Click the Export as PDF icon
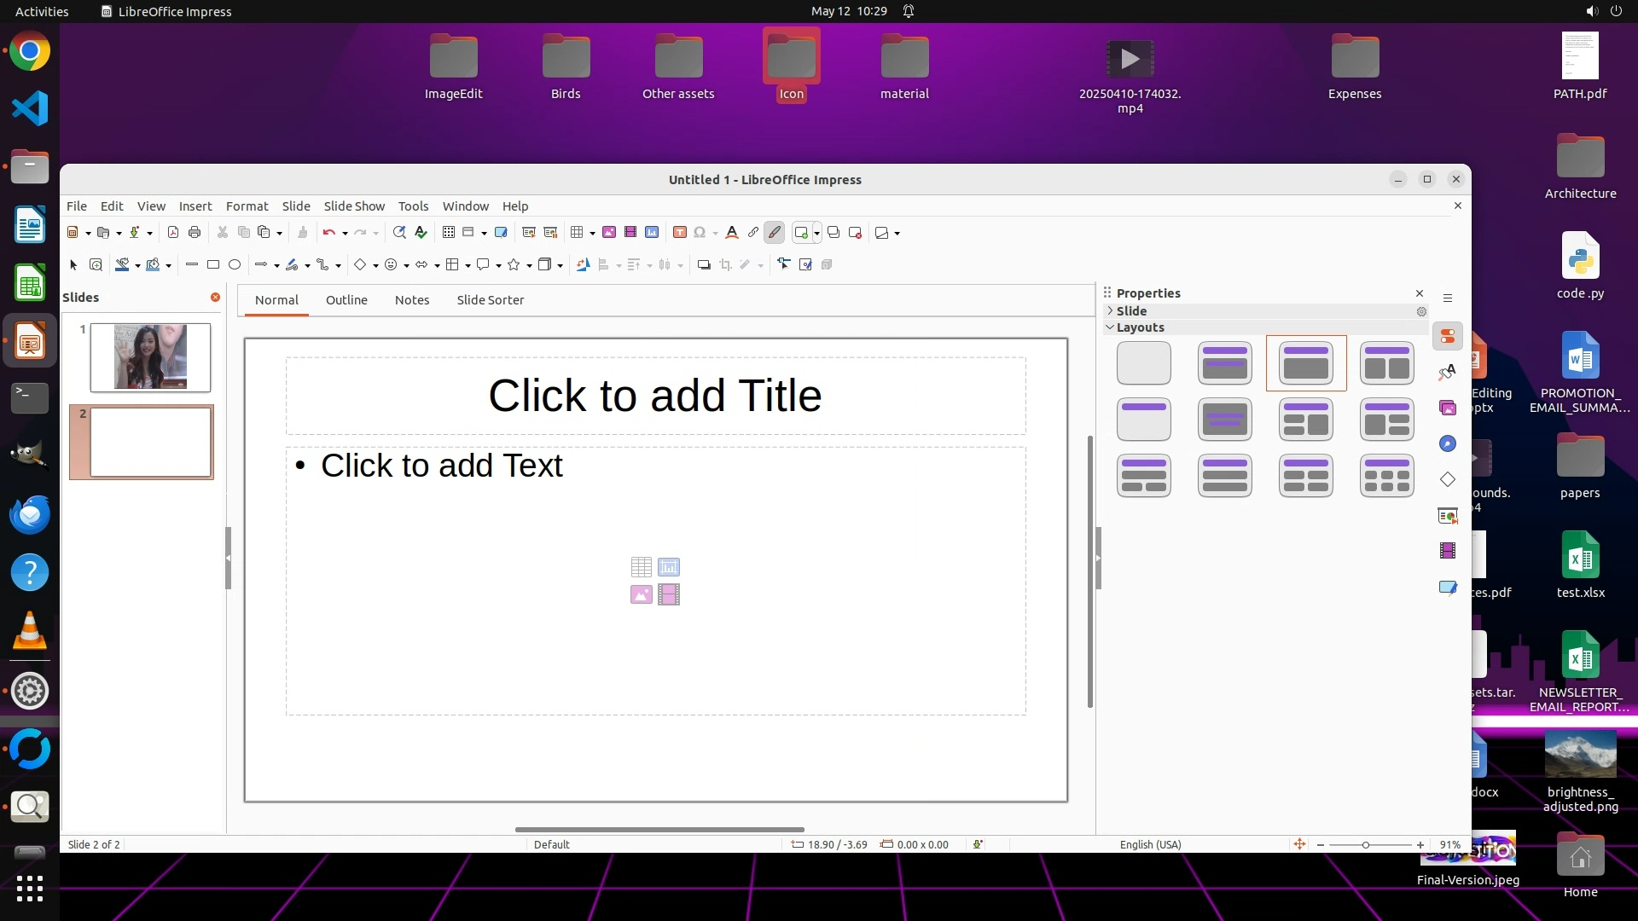Screen dimensions: 1638x921 (x=173, y=232)
